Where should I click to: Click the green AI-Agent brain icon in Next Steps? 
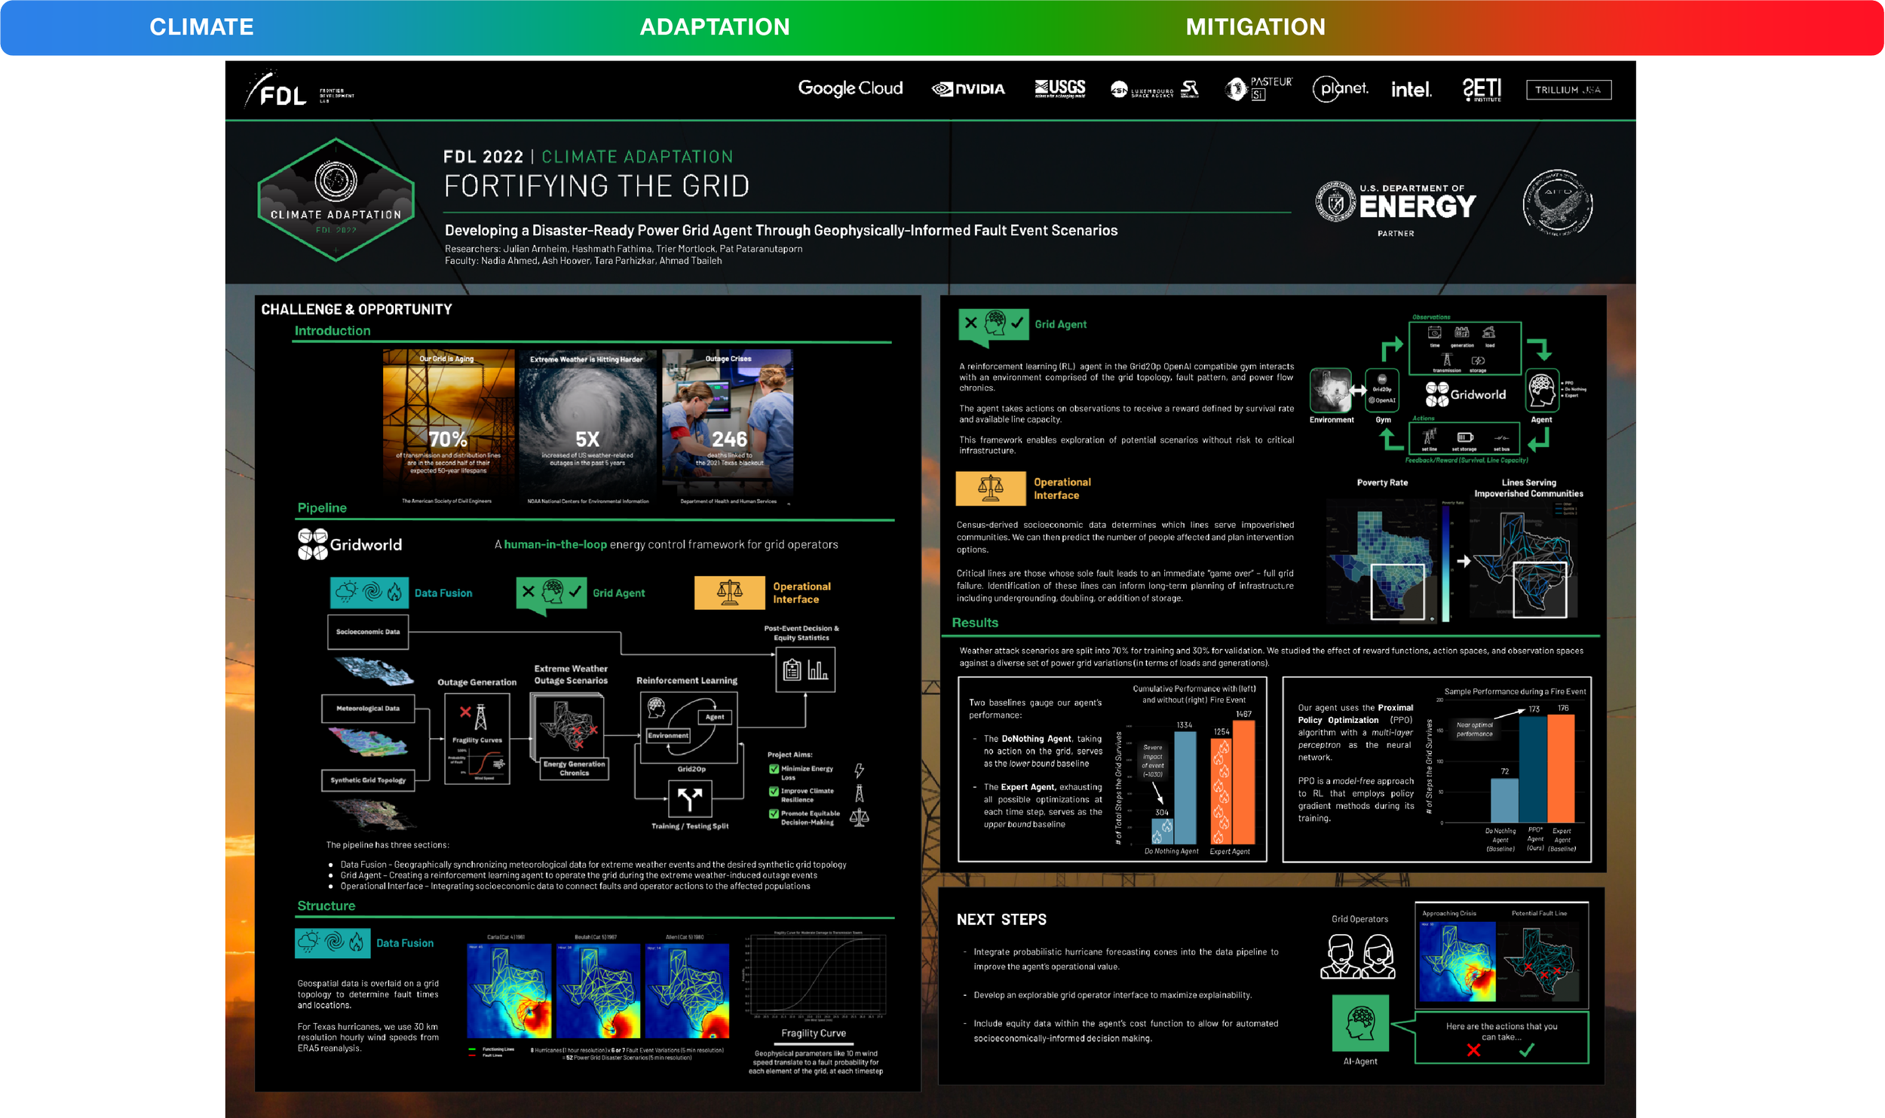tap(1360, 1023)
